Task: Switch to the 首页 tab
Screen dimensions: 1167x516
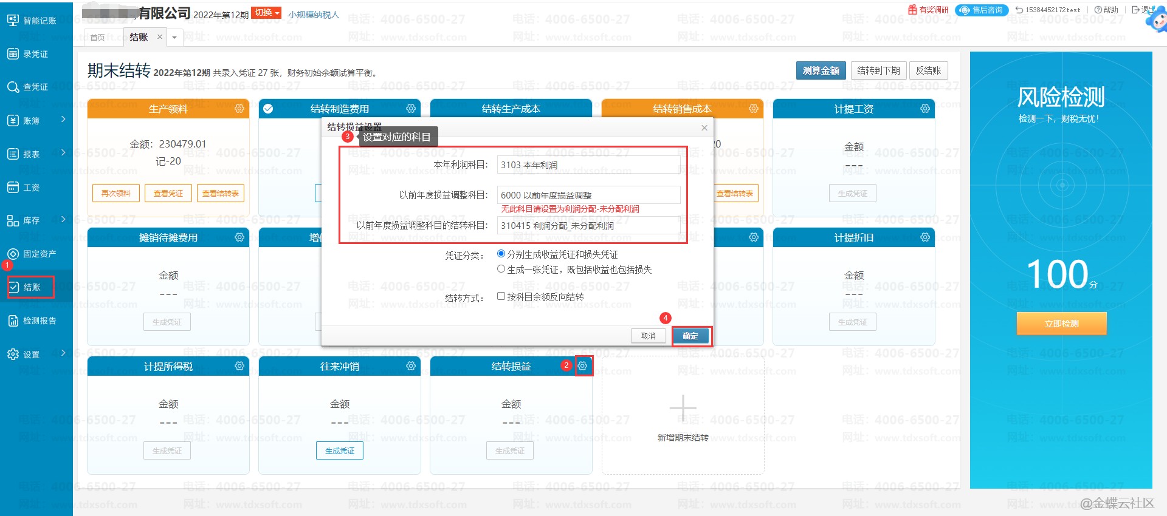Action: [x=97, y=38]
